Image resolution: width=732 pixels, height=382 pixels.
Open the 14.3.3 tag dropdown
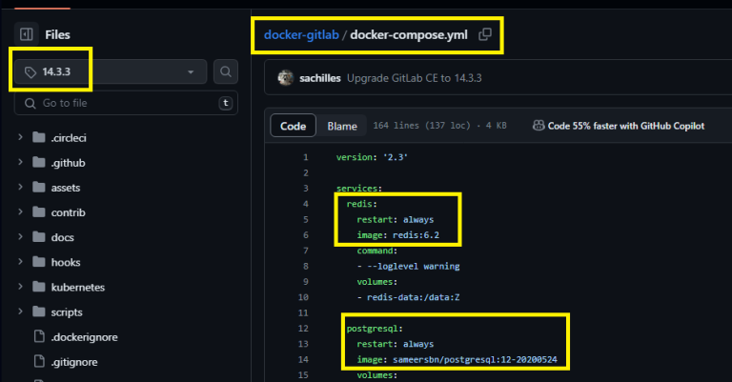pos(109,71)
